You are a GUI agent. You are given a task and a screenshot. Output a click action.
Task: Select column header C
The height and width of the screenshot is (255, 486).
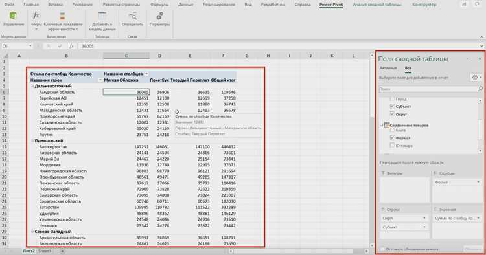coord(126,56)
